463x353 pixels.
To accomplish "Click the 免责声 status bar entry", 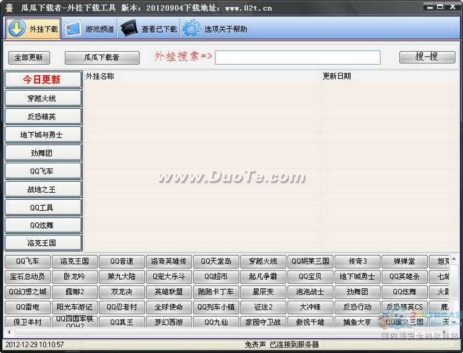I will click(x=255, y=344).
